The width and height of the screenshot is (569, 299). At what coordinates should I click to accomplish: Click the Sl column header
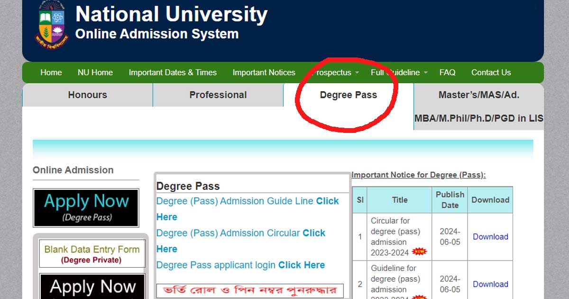pyautogui.click(x=360, y=200)
